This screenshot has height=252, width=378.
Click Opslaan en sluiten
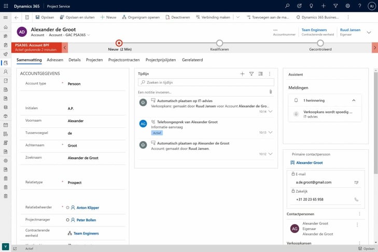(x=77, y=17)
